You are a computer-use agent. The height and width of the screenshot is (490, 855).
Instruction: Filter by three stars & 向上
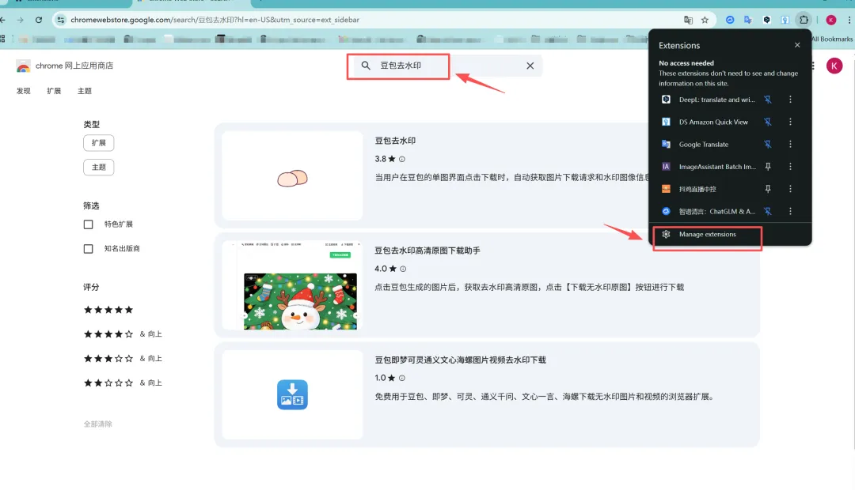tap(123, 359)
